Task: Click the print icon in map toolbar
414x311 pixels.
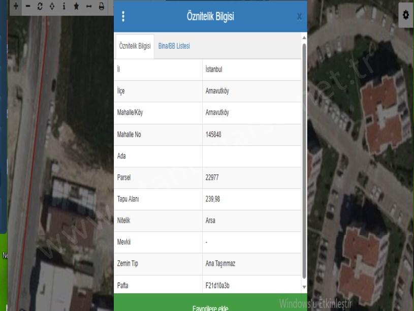Action: 101,7
